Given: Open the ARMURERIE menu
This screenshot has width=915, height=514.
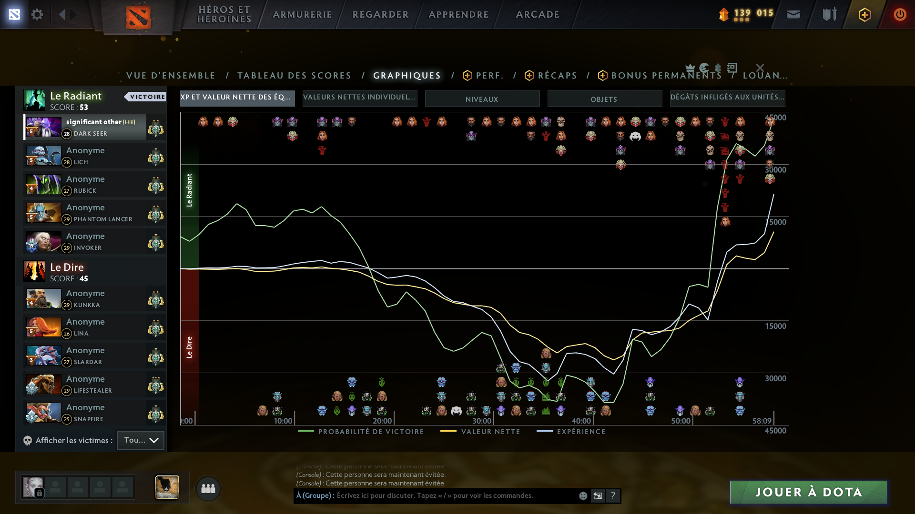Looking at the screenshot, I should [302, 14].
